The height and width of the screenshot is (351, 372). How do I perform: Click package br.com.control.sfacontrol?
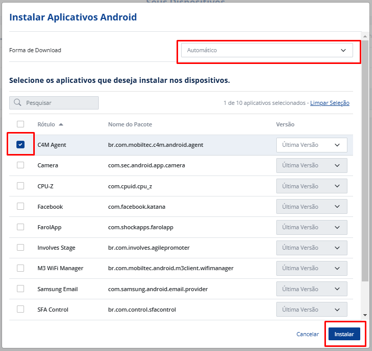142,310
